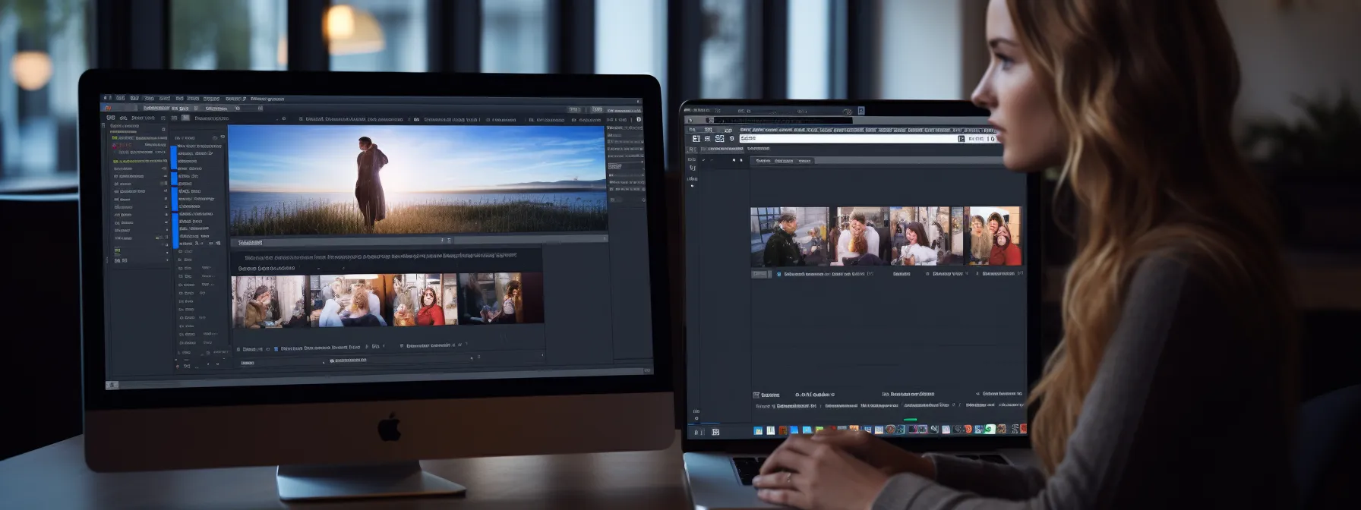Click the green progress indicator above the laptop dock
The height and width of the screenshot is (510, 1361).
coord(910,419)
